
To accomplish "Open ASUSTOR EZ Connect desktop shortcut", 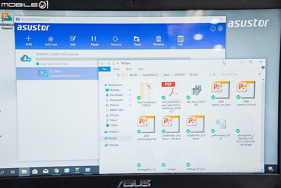I will pos(7,21).
